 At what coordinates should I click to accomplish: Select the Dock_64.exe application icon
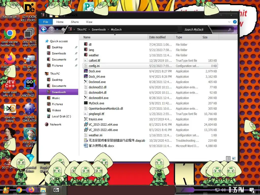[86, 76]
